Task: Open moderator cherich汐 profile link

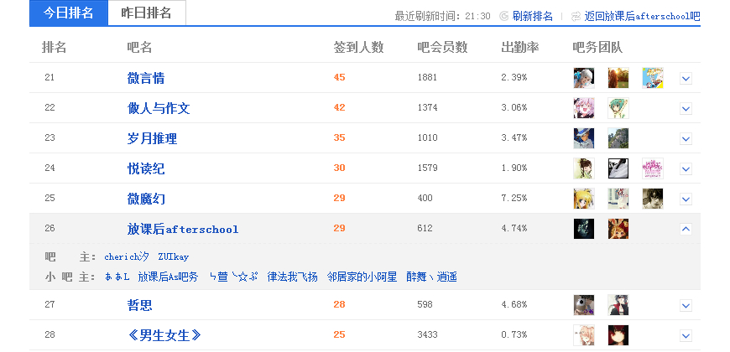Action: tap(127, 256)
